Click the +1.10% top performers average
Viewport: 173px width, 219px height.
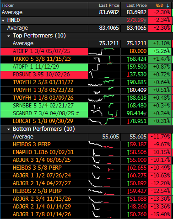[x=160, y=43]
